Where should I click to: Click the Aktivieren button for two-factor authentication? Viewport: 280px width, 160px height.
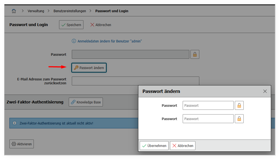click(21, 144)
